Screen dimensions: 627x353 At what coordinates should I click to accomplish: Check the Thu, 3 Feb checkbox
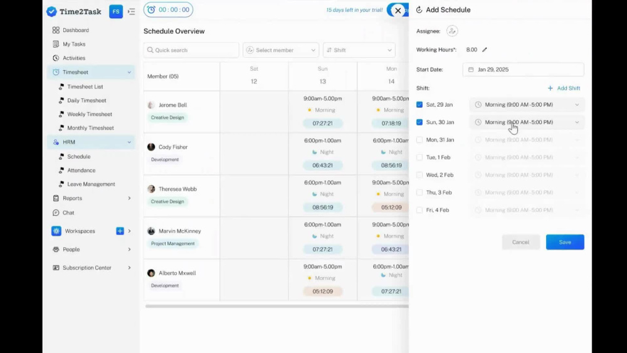tap(419, 192)
